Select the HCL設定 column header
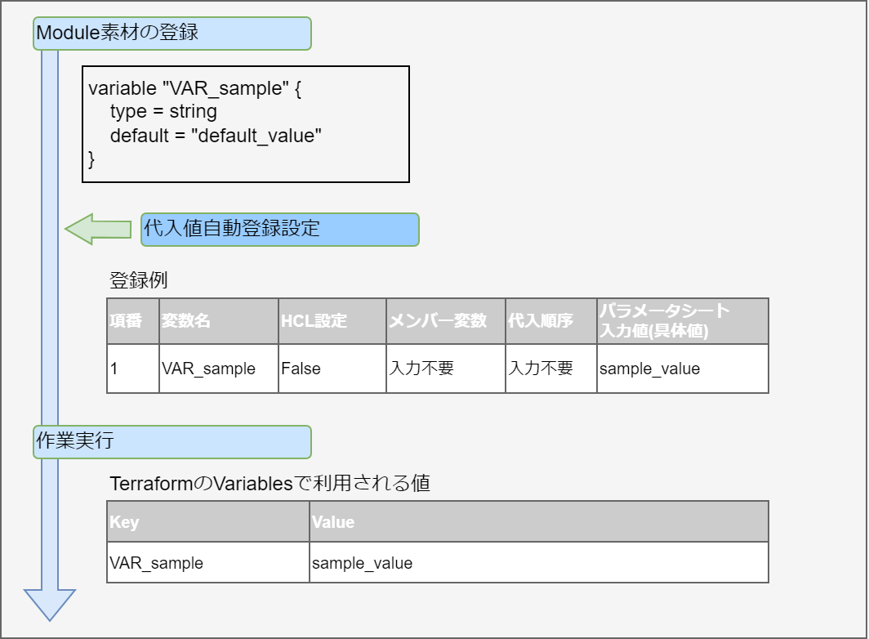The image size is (869, 639). (x=332, y=321)
